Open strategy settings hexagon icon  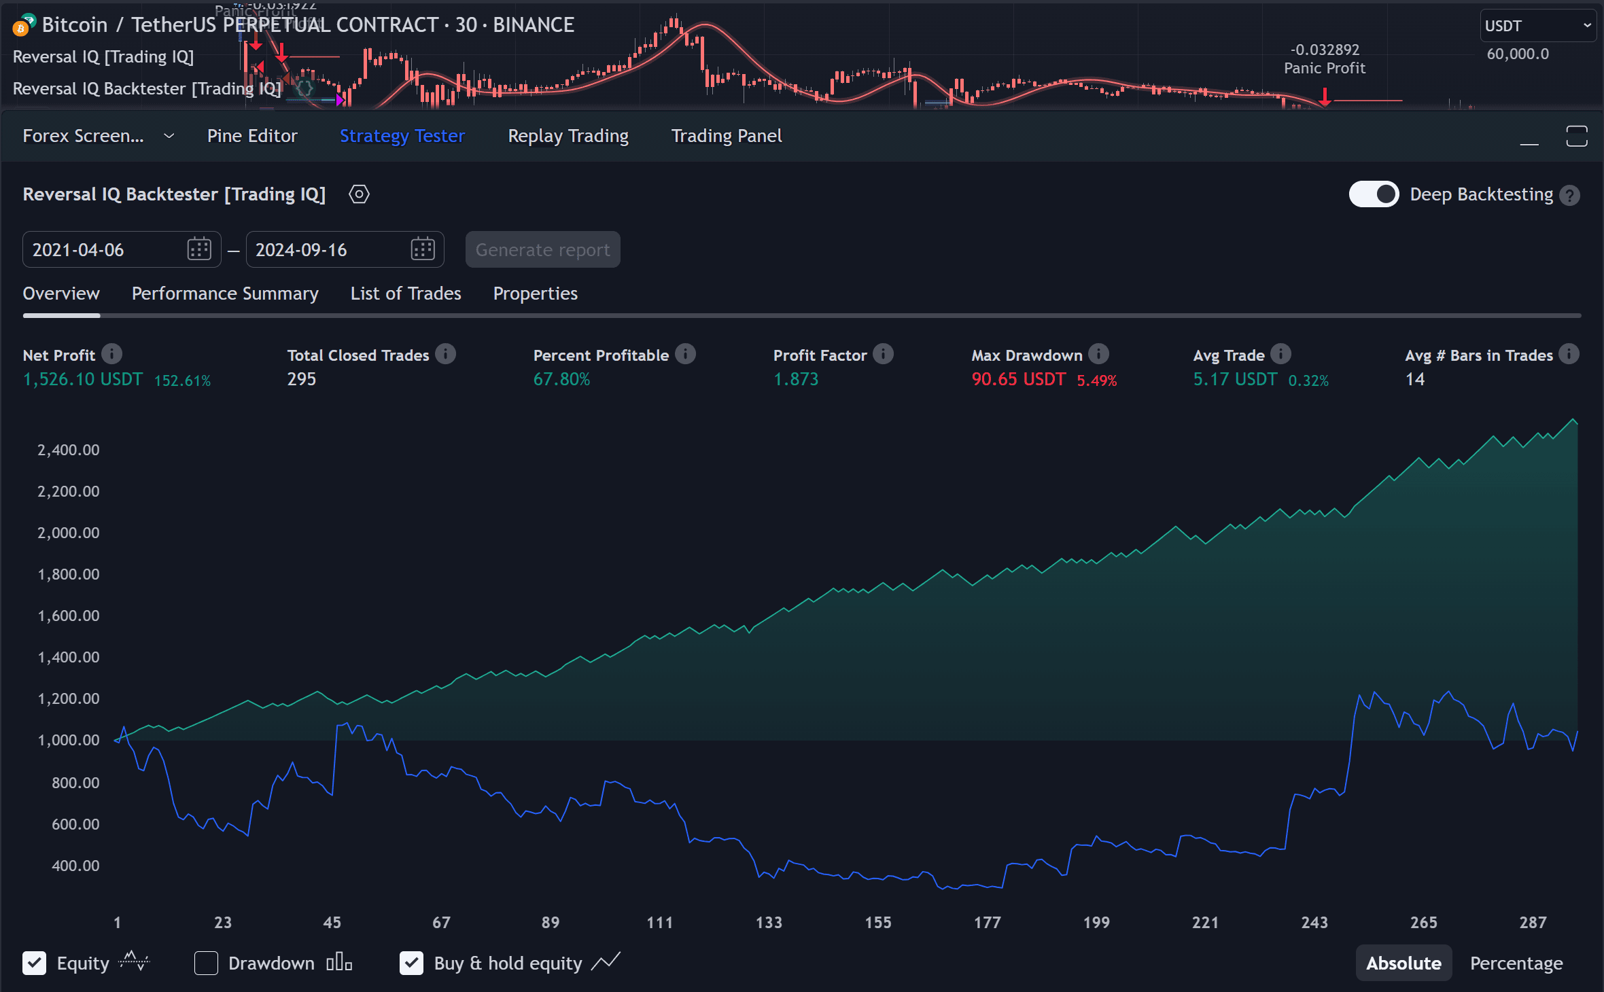[x=359, y=194]
